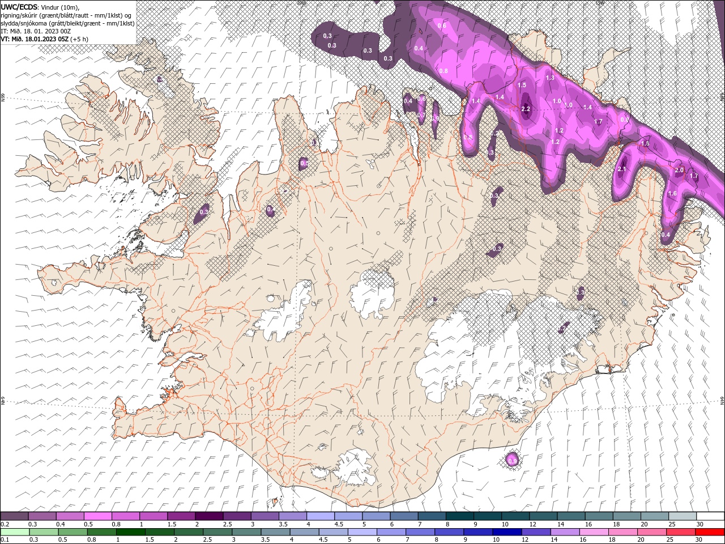
Task: Click the red-pink rain-scale swatch between 25 and 30
Action: [681, 532]
